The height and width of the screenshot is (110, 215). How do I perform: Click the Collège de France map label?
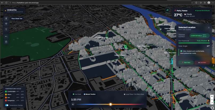coord(120,55)
